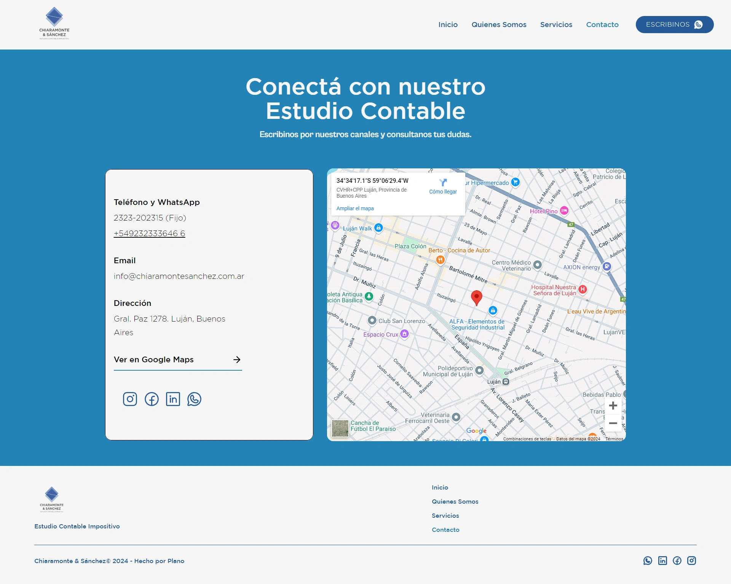Zoom in on the map
Screen dimensions: 731x584
(613, 405)
